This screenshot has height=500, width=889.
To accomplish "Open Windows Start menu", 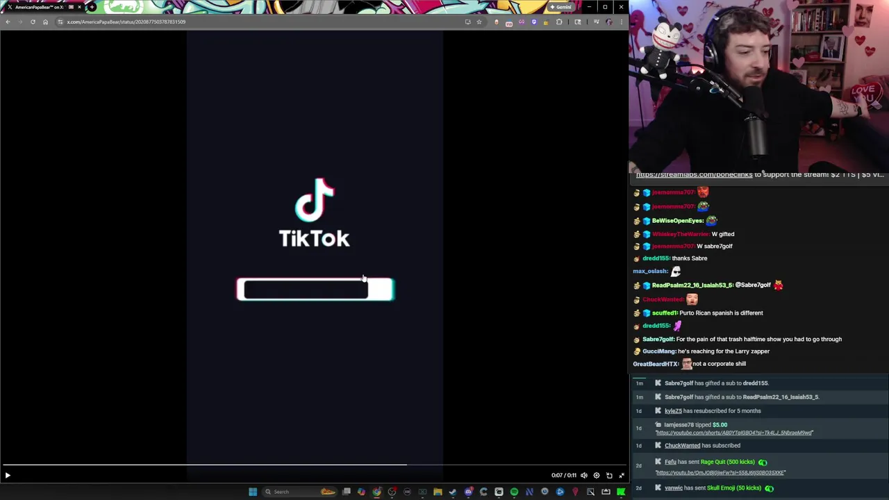I will tap(253, 492).
